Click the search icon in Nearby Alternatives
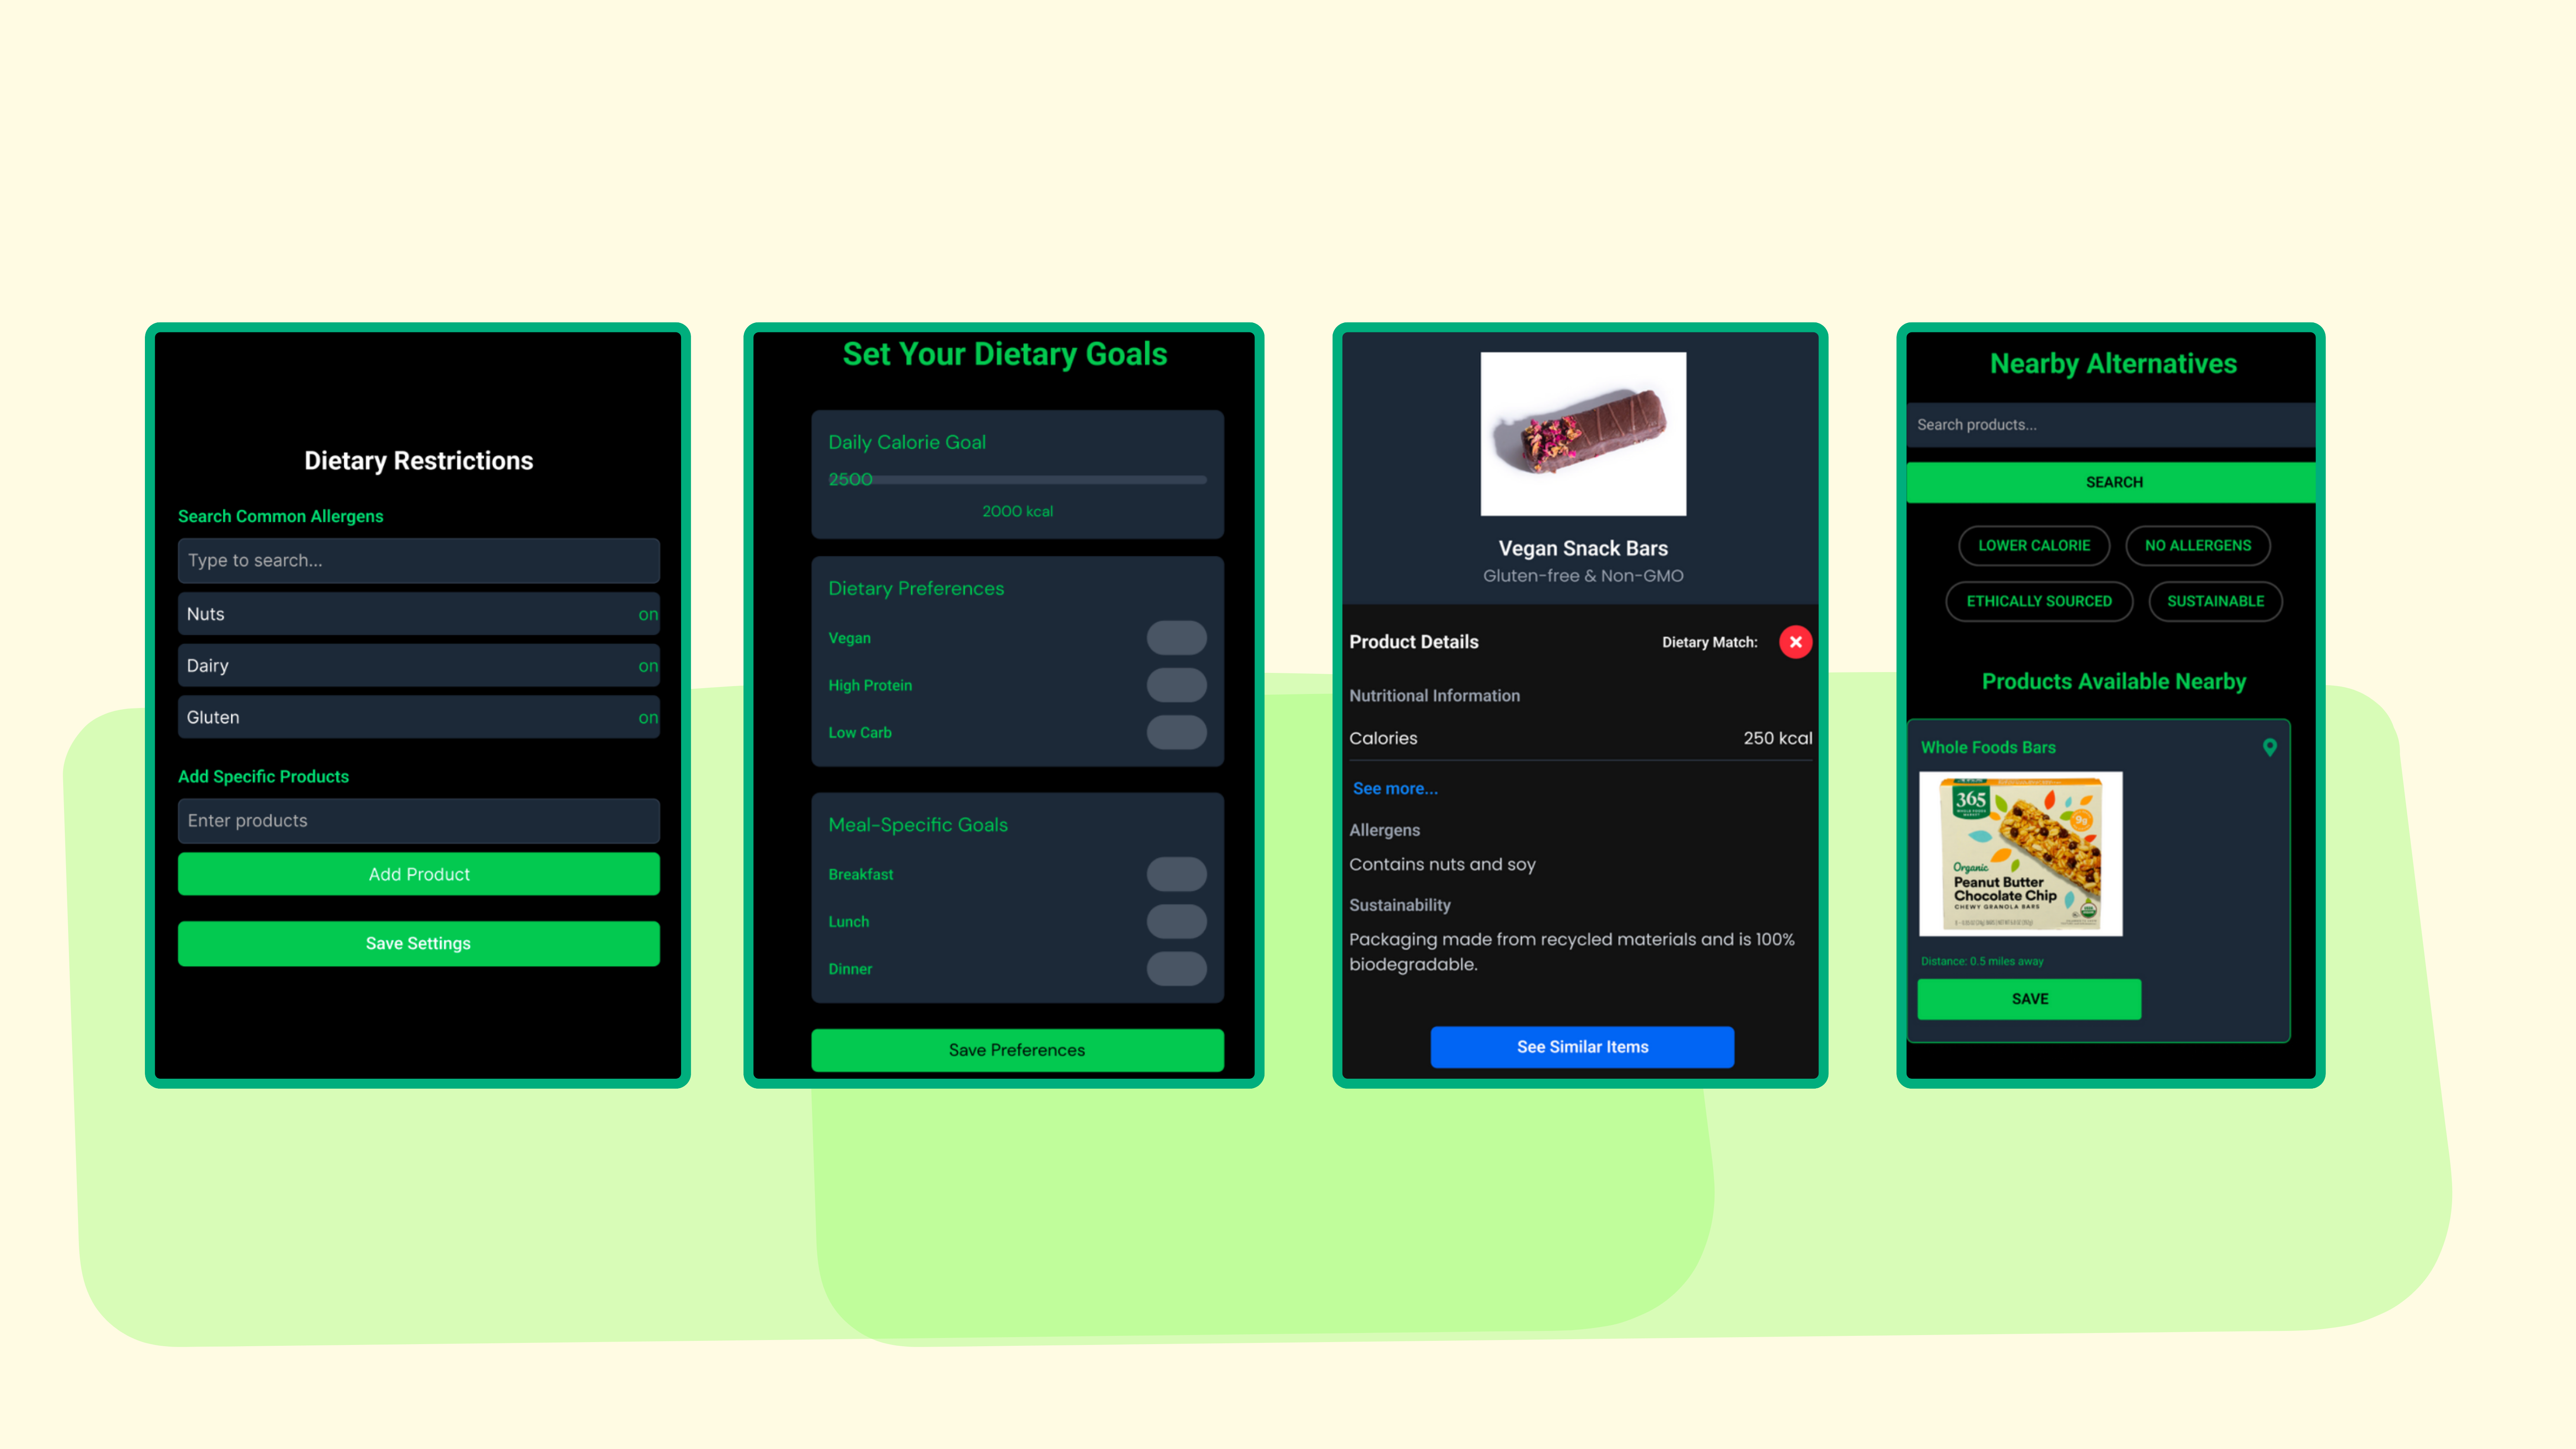The width and height of the screenshot is (2576, 1449). 2114,481
